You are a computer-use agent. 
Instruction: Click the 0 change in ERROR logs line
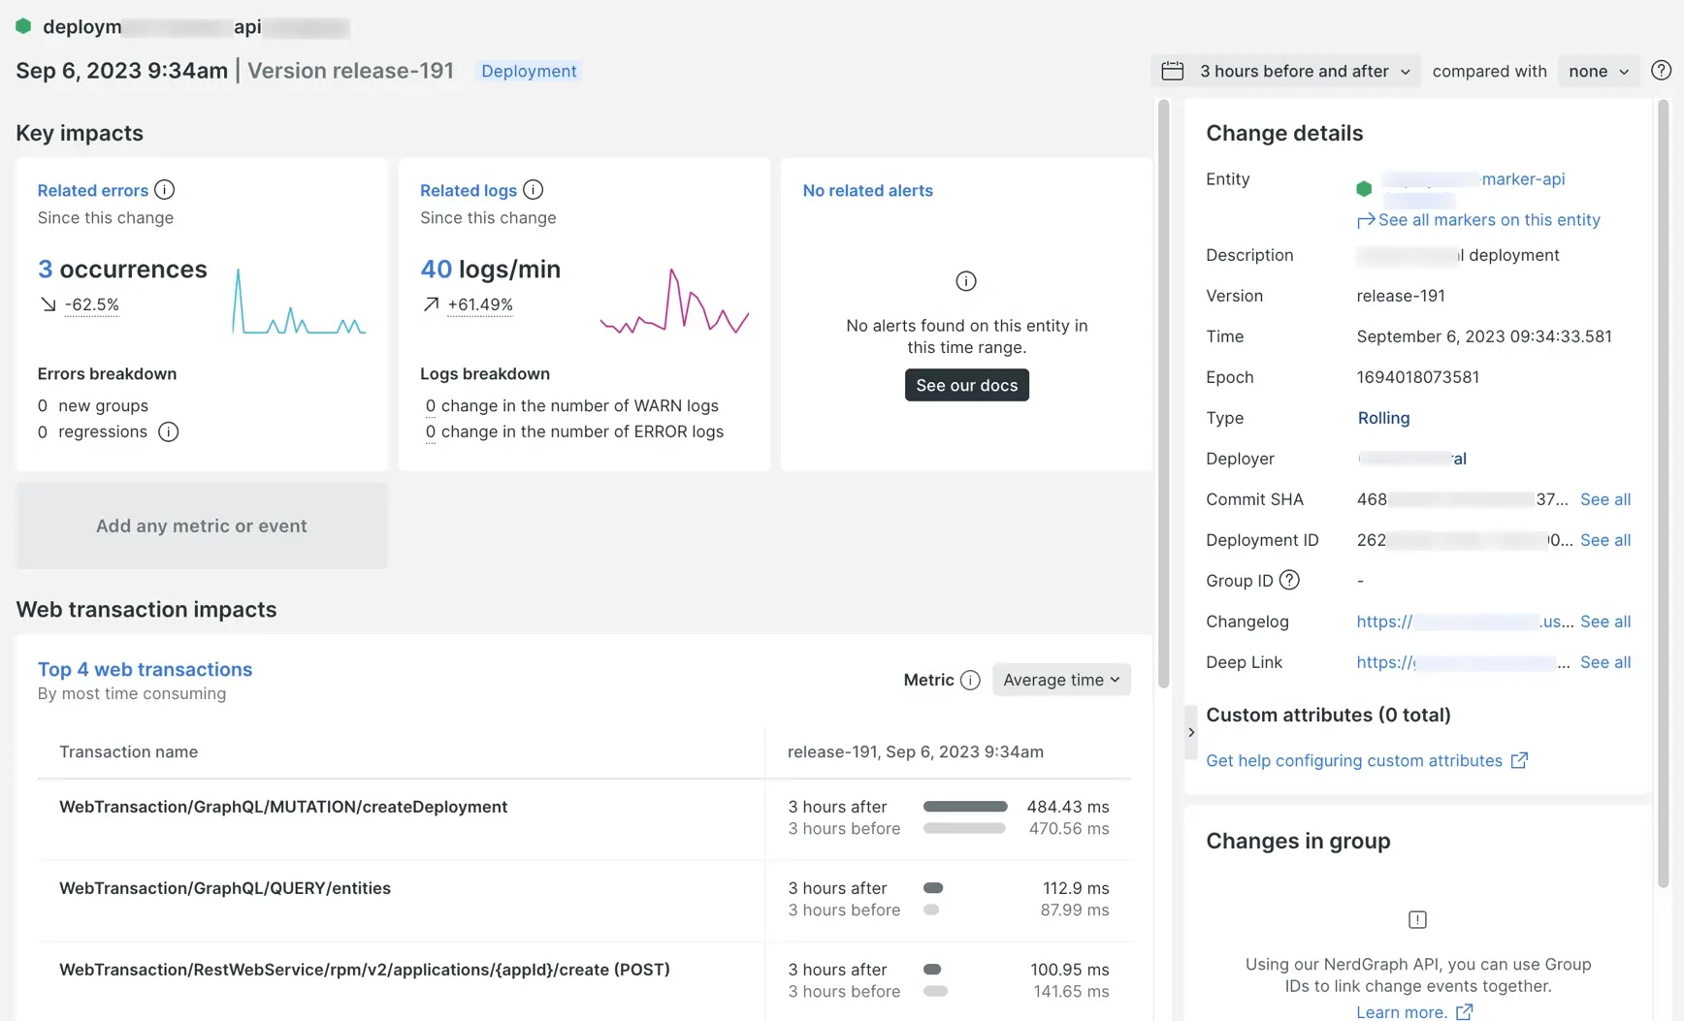[x=574, y=431]
